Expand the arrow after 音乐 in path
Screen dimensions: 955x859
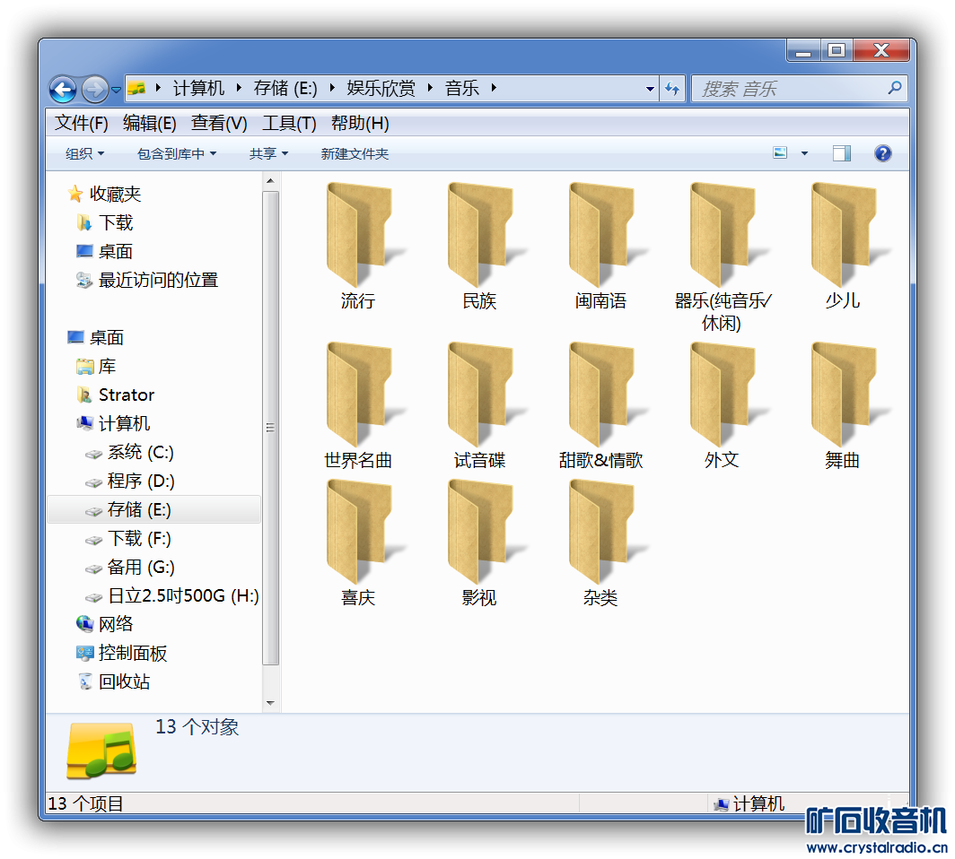494,88
